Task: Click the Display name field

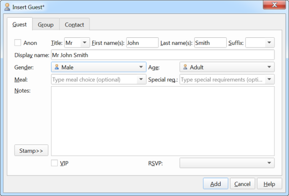Action: [163, 55]
